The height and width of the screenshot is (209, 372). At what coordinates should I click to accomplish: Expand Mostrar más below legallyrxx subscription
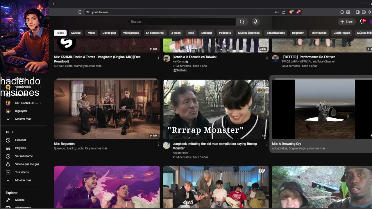coord(23,119)
